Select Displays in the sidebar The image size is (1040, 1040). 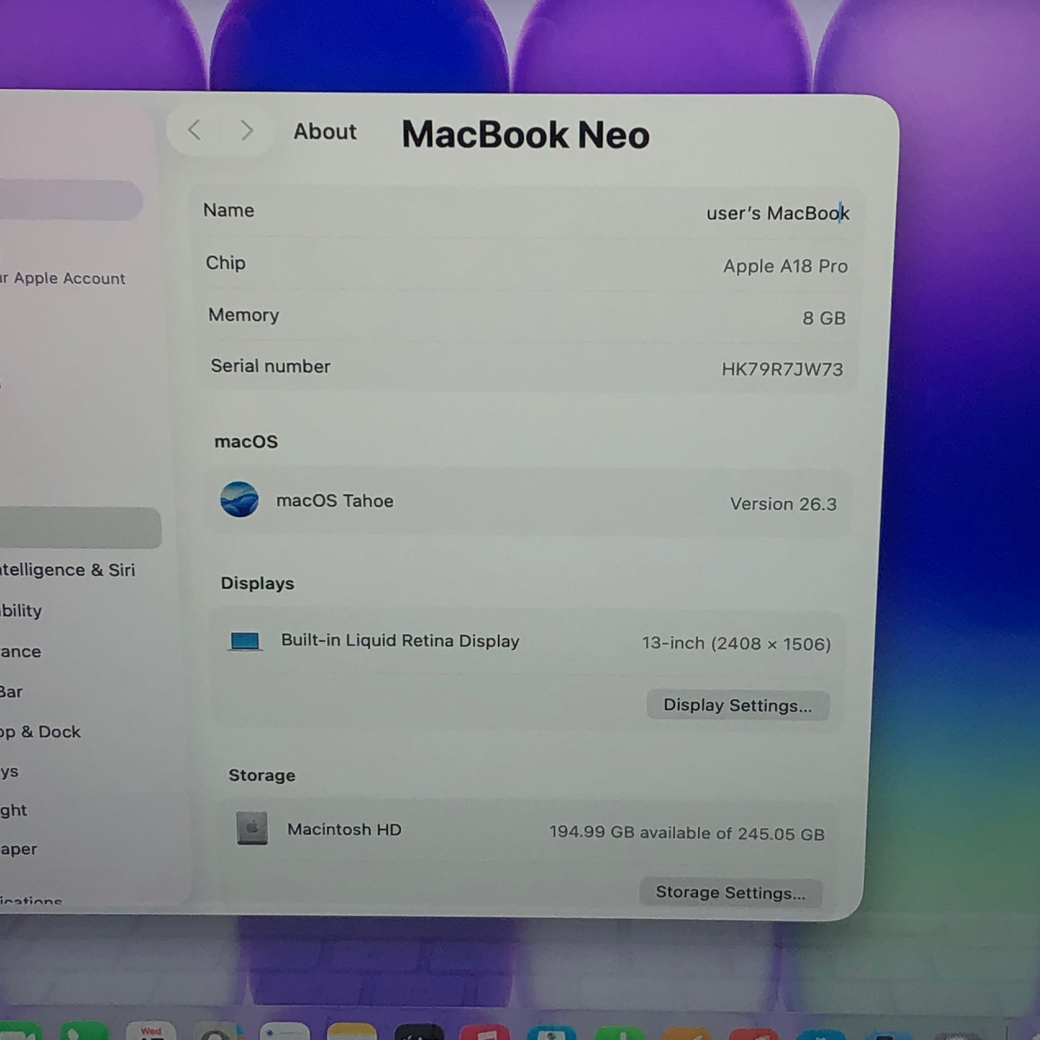(9, 772)
